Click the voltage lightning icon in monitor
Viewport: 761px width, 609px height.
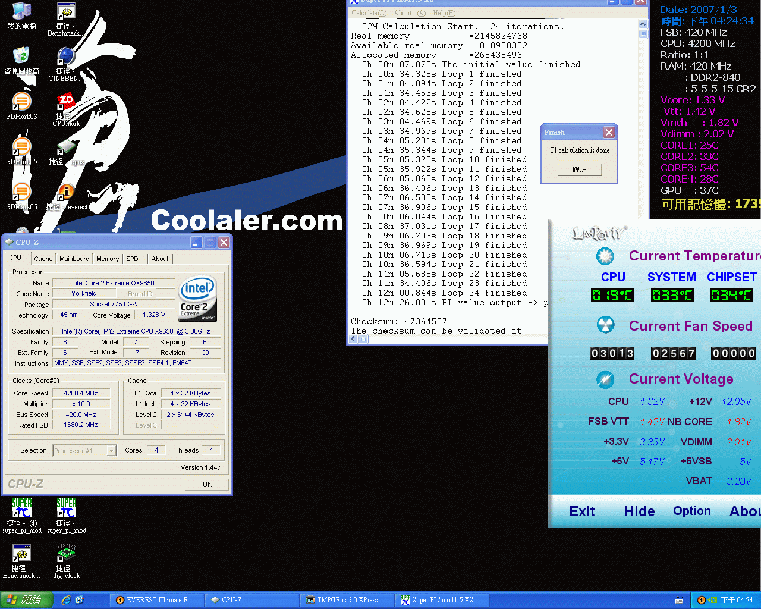pos(605,379)
